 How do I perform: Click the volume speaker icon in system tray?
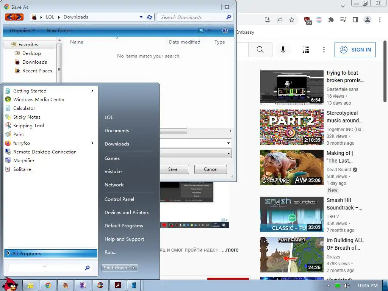pyautogui.click(x=346, y=286)
